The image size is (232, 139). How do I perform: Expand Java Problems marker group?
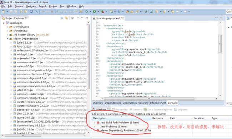pyautogui.click(x=94, y=126)
